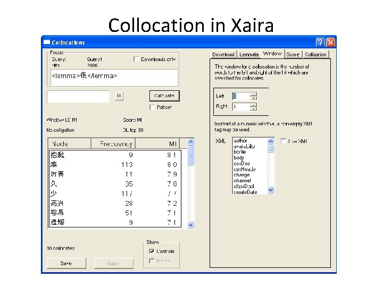Select collocate row 容易

pos(115,213)
